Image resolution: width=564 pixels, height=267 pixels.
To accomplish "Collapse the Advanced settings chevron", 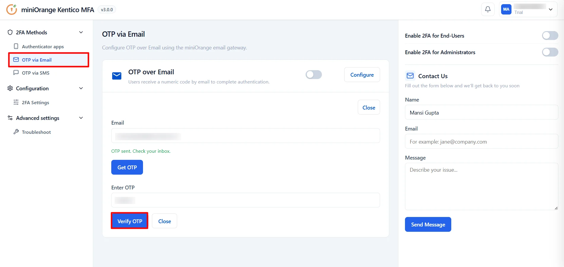I will (81, 118).
